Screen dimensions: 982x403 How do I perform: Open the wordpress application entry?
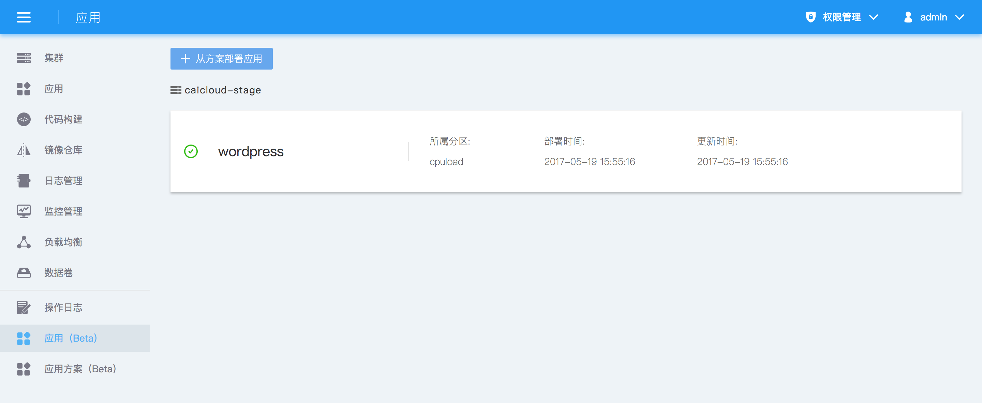251,151
